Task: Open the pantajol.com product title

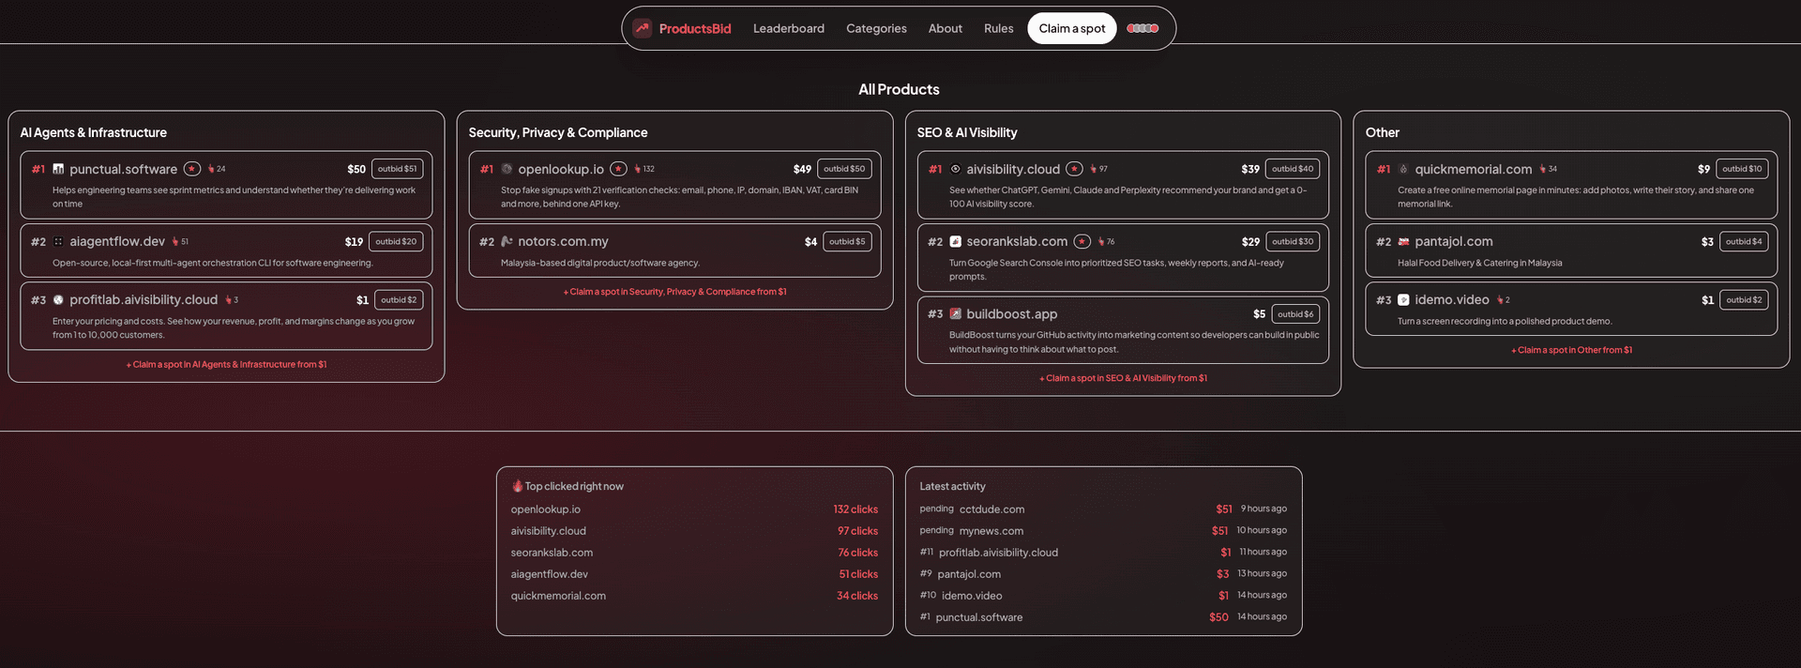Action: click(x=1454, y=241)
